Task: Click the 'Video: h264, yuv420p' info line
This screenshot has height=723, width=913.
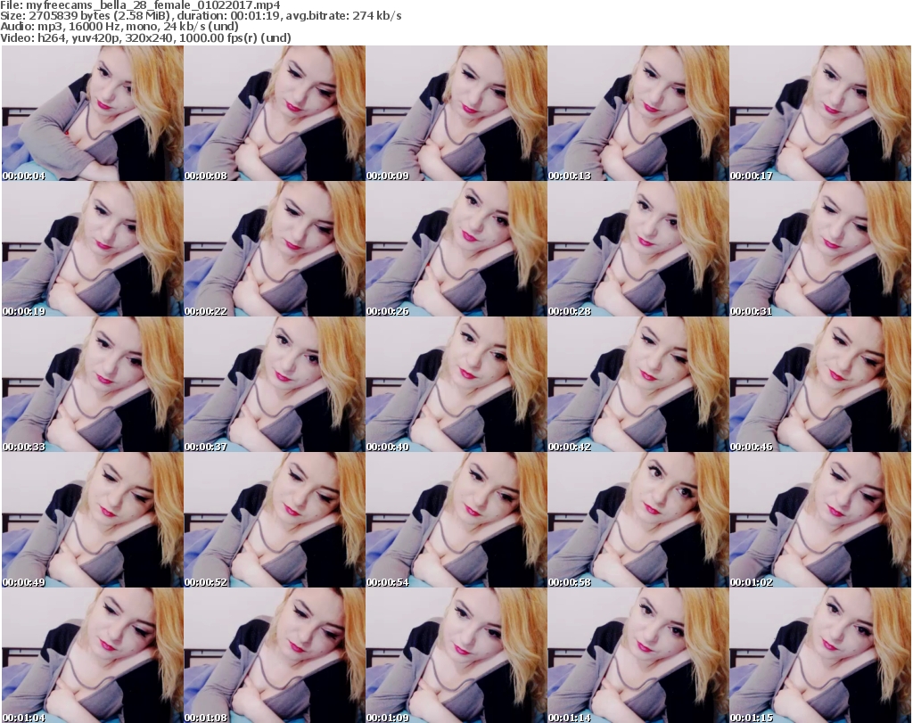Action: pos(145,37)
